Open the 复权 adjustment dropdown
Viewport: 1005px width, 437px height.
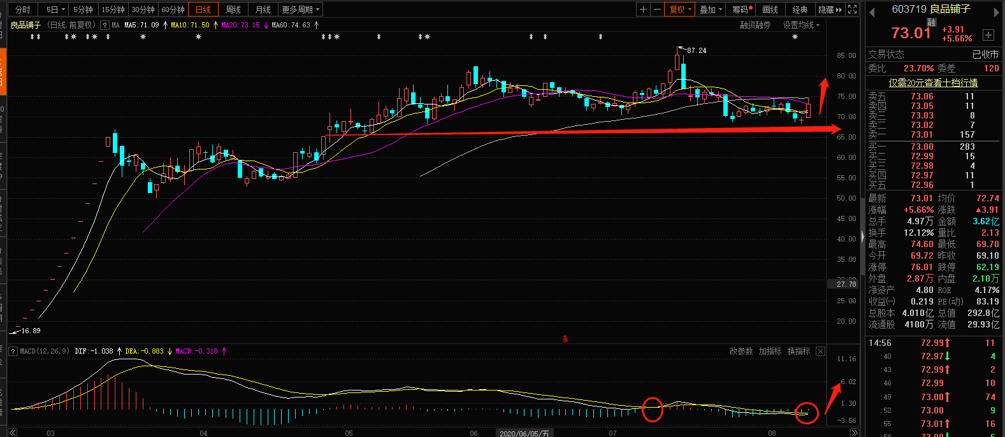click(680, 10)
